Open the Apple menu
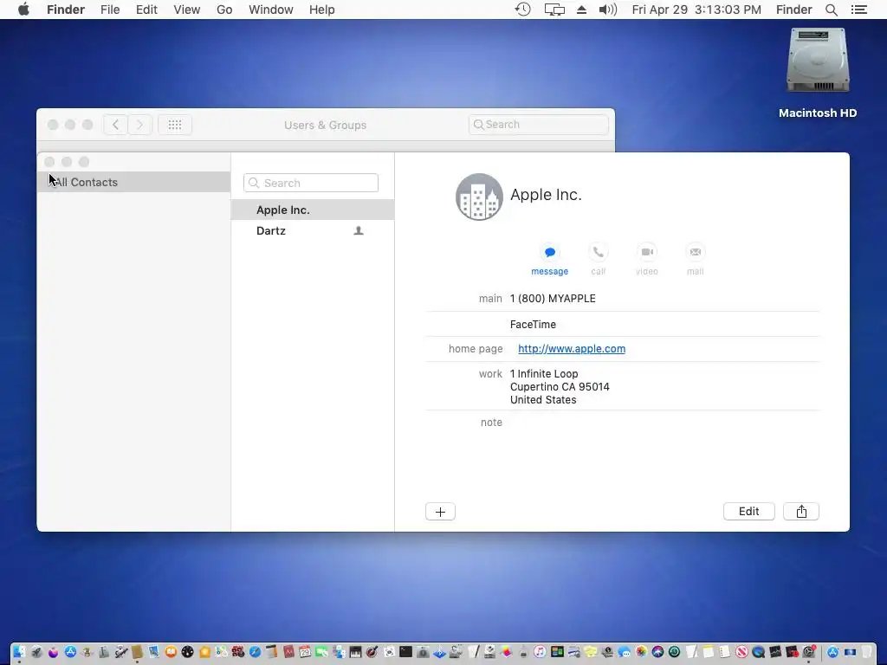Screen dimensions: 887x665 [x=23, y=10]
